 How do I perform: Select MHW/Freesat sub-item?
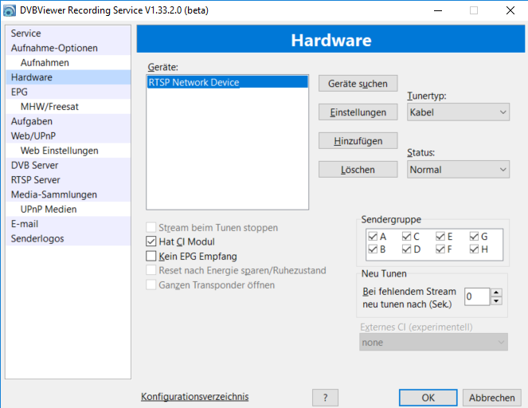pos(68,107)
